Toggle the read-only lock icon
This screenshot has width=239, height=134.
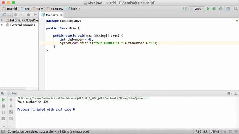tap(224, 131)
